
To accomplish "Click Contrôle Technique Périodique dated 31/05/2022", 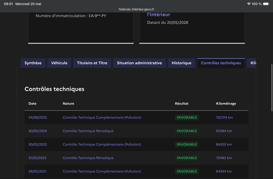I will pos(88,158).
